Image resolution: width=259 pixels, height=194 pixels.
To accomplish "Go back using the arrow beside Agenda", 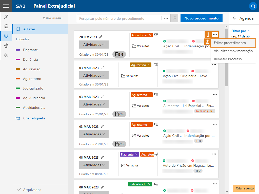I will click(234, 18).
